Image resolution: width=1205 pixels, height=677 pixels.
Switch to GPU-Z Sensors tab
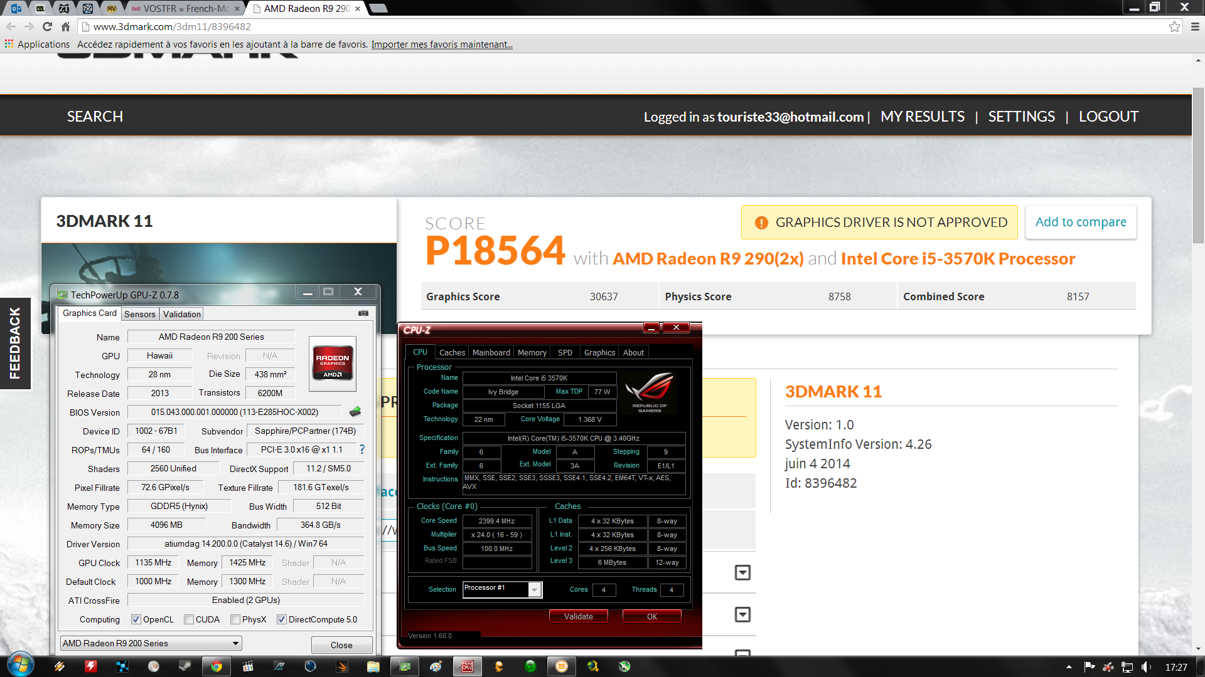pos(139,314)
